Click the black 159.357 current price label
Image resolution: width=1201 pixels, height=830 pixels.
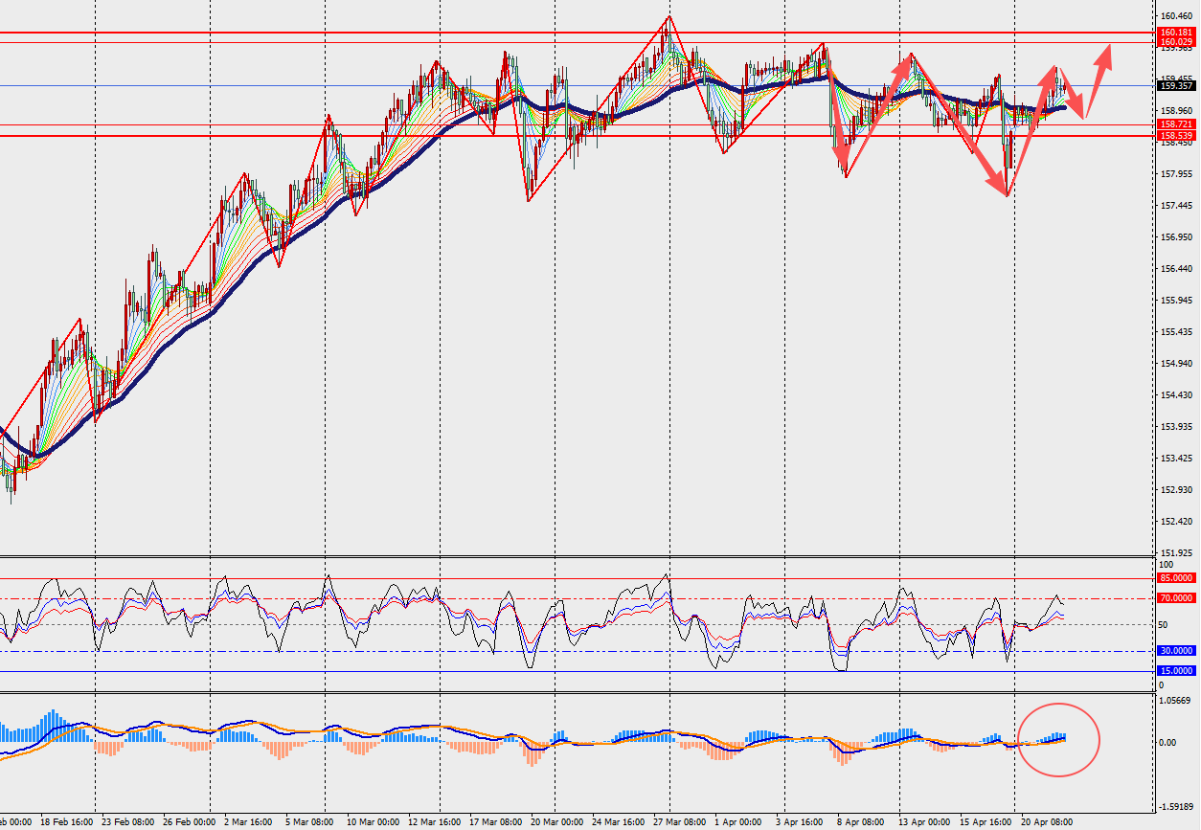click(x=1175, y=86)
